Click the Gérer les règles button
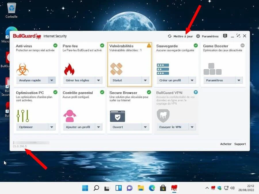Viewport: 259px width, 194px height. (79, 80)
